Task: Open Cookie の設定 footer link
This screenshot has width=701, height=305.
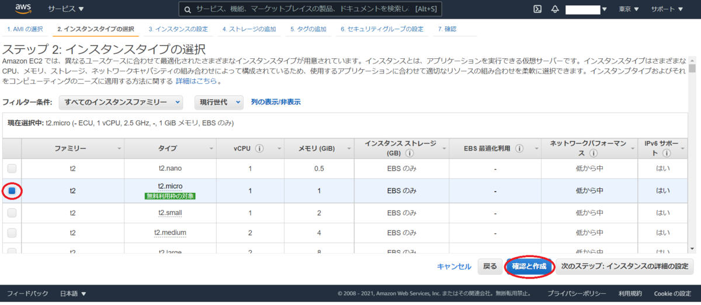Action: coord(672,293)
